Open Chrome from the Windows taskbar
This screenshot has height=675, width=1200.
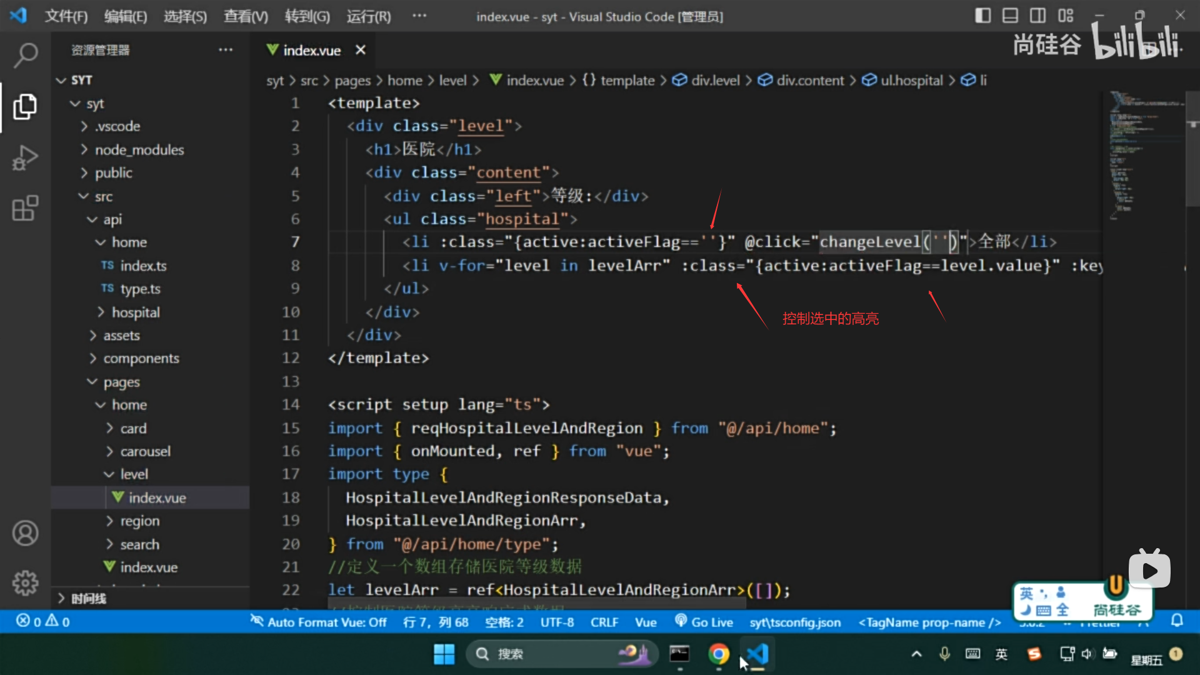click(x=718, y=654)
